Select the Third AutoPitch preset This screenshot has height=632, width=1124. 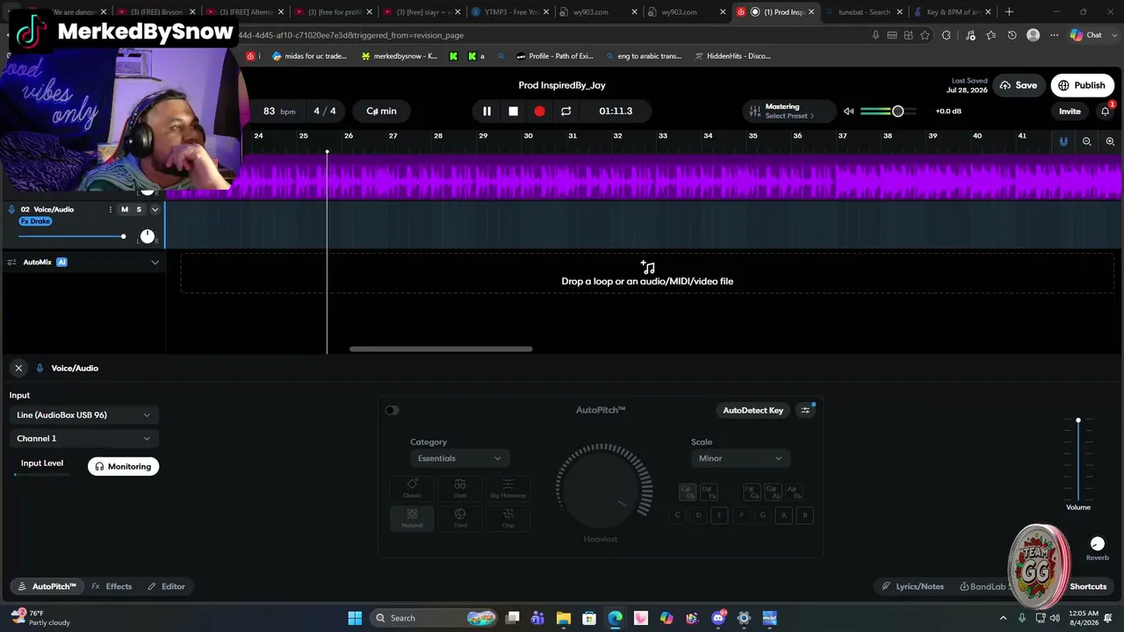pos(460,519)
